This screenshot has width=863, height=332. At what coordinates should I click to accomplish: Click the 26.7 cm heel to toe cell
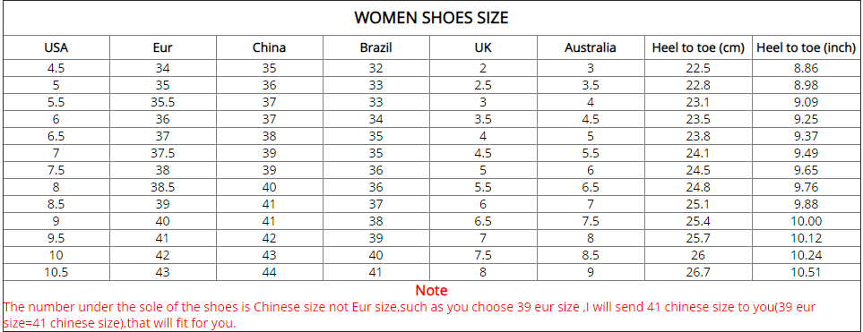(x=698, y=272)
